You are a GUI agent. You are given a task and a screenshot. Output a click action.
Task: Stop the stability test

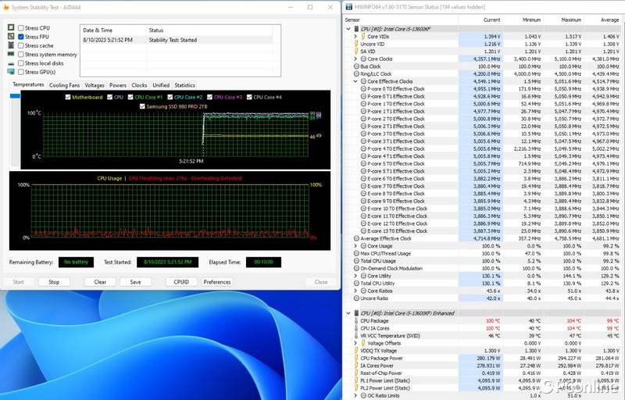coord(54,282)
